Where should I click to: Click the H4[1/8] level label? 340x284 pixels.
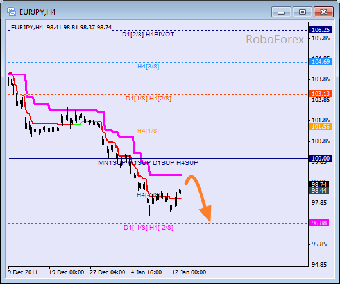(148, 131)
